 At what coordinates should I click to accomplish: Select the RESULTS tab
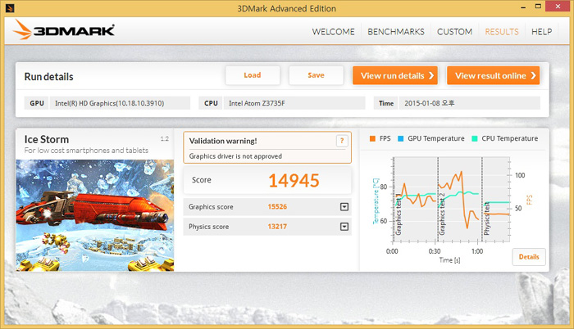(x=502, y=32)
